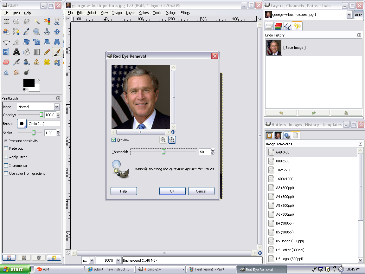Enable the Incremental checkbox

pos(6,166)
